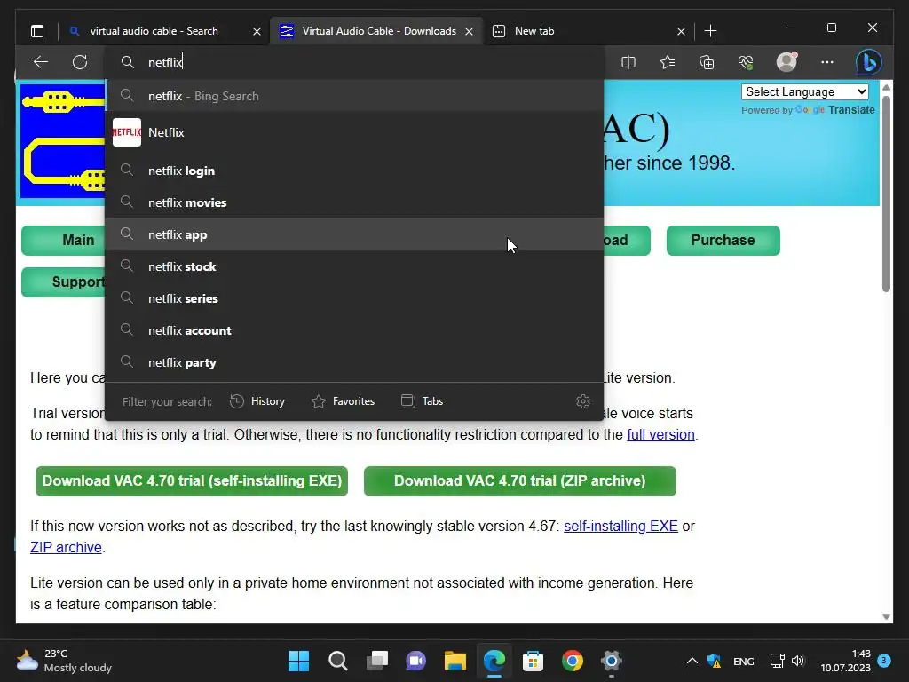The image size is (909, 682).
Task: Open Google Chrome from taskbar
Action: pos(573,661)
